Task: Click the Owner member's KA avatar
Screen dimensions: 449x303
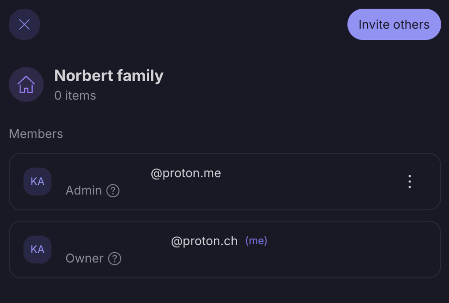Action: [x=37, y=250]
